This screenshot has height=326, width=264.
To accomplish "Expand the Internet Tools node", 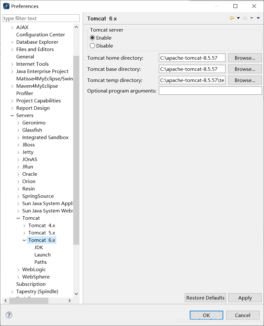I will [x=12, y=64].
